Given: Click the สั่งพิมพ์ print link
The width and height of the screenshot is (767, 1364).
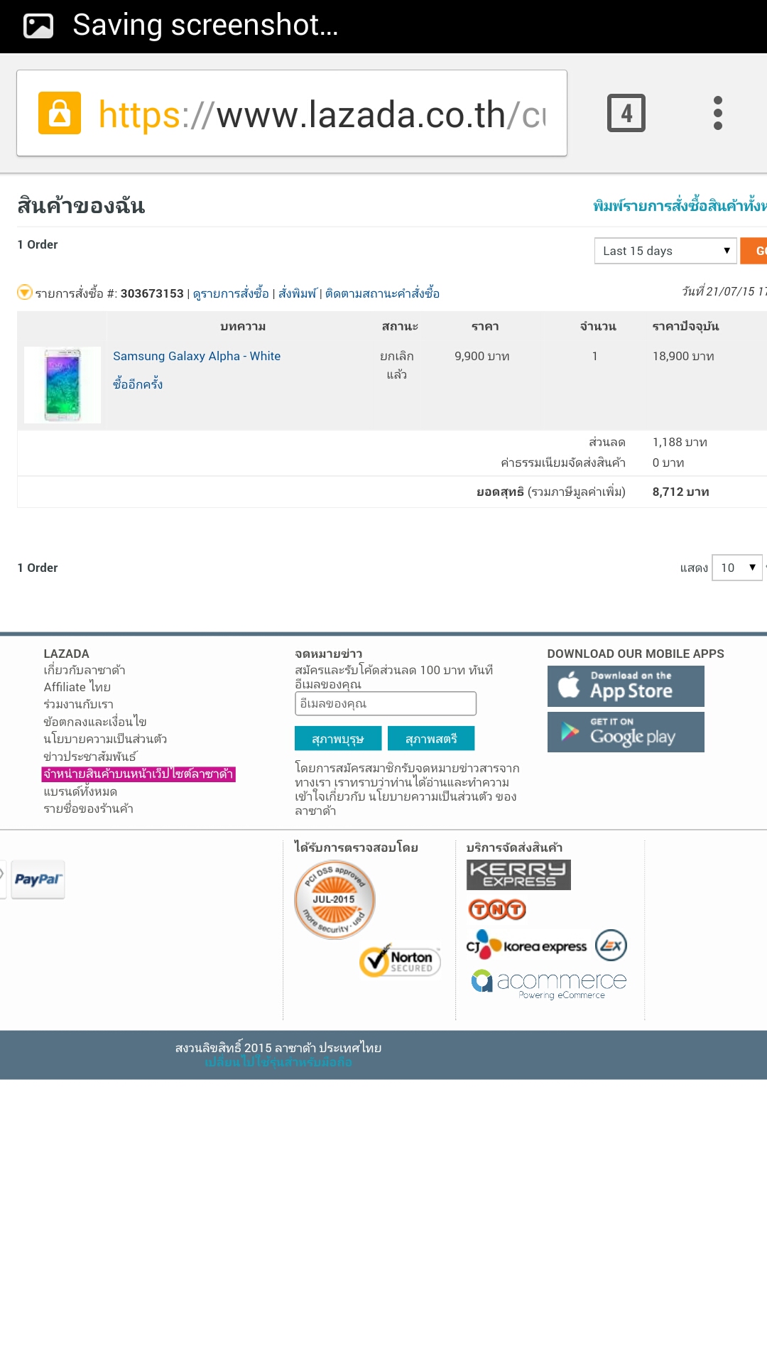Looking at the screenshot, I should [297, 293].
